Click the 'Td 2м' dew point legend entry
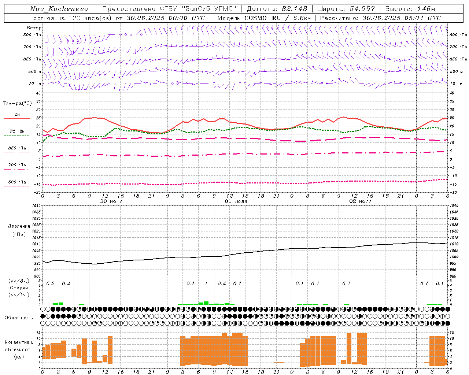The width and height of the screenshot is (469, 375). tap(17, 131)
